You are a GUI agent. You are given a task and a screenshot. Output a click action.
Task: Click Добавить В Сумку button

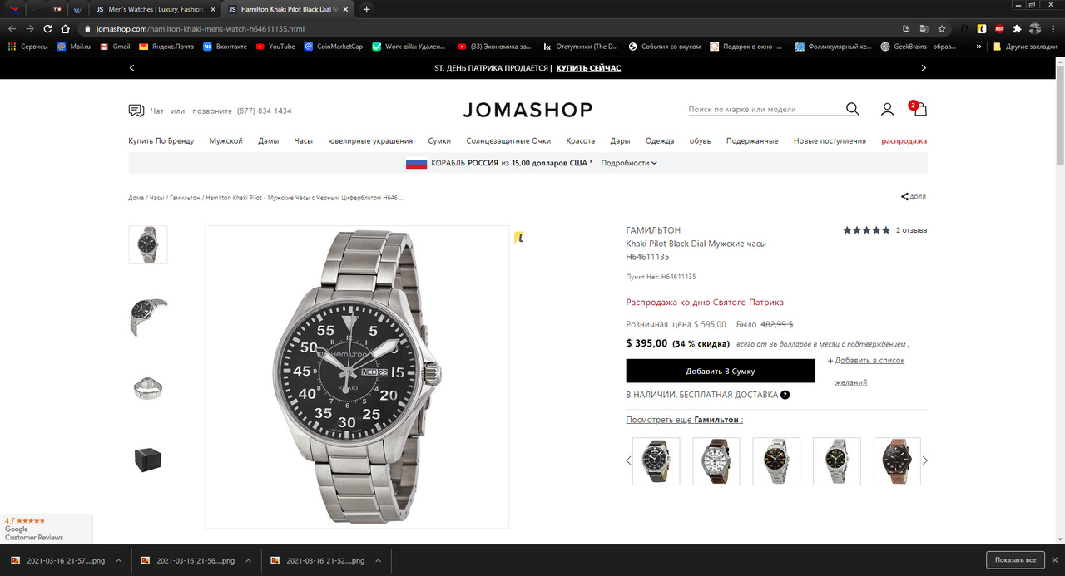pyautogui.click(x=721, y=371)
